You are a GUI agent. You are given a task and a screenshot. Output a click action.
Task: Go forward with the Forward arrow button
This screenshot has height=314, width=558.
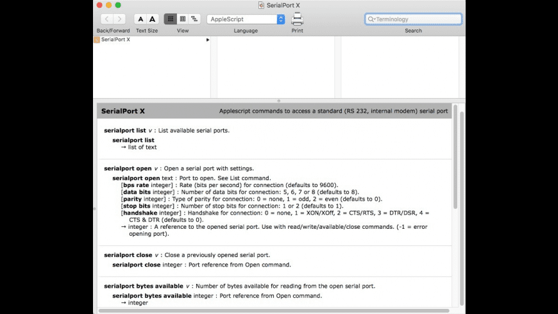click(119, 19)
